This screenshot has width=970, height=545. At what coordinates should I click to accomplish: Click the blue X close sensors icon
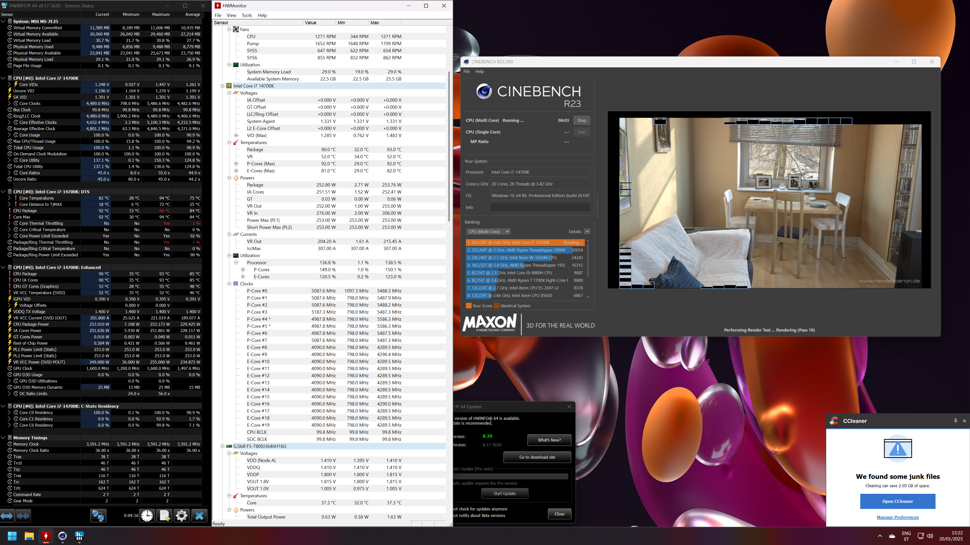(x=199, y=516)
